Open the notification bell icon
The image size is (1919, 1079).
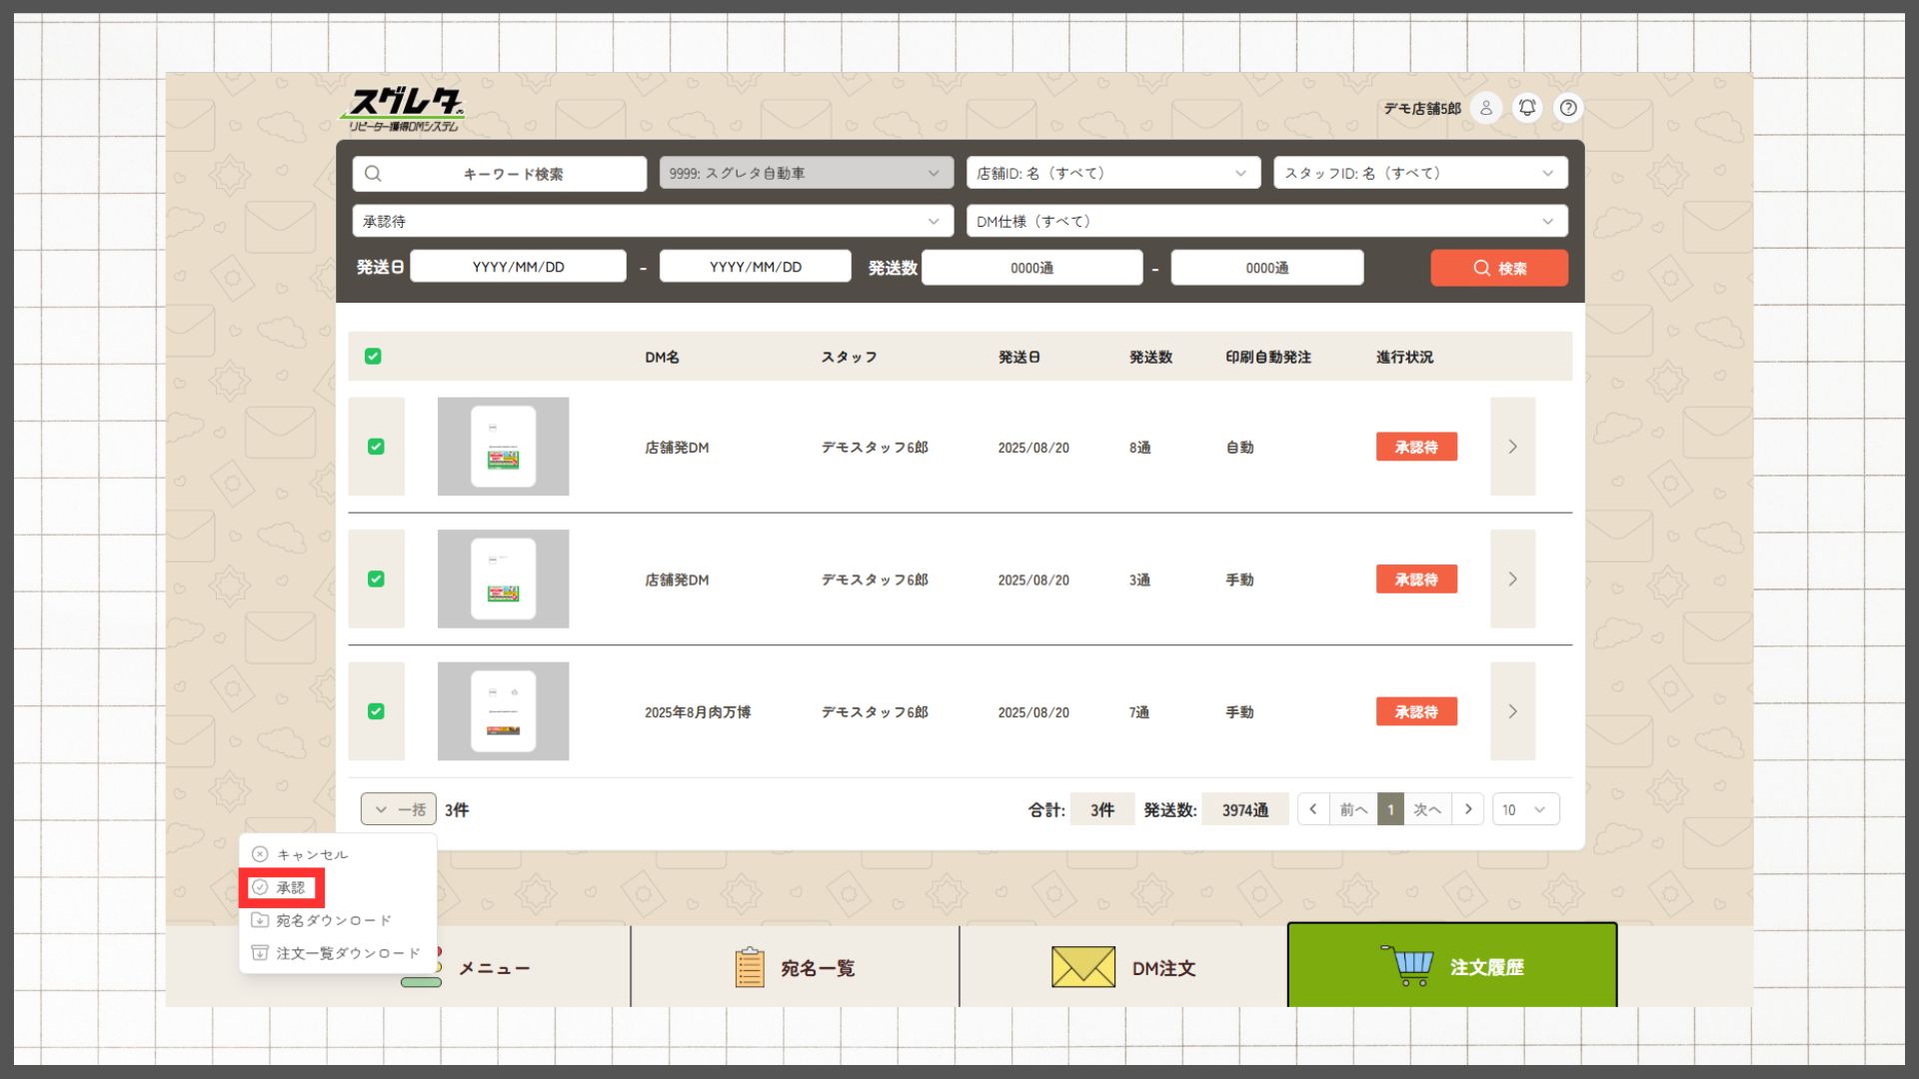coord(1527,108)
